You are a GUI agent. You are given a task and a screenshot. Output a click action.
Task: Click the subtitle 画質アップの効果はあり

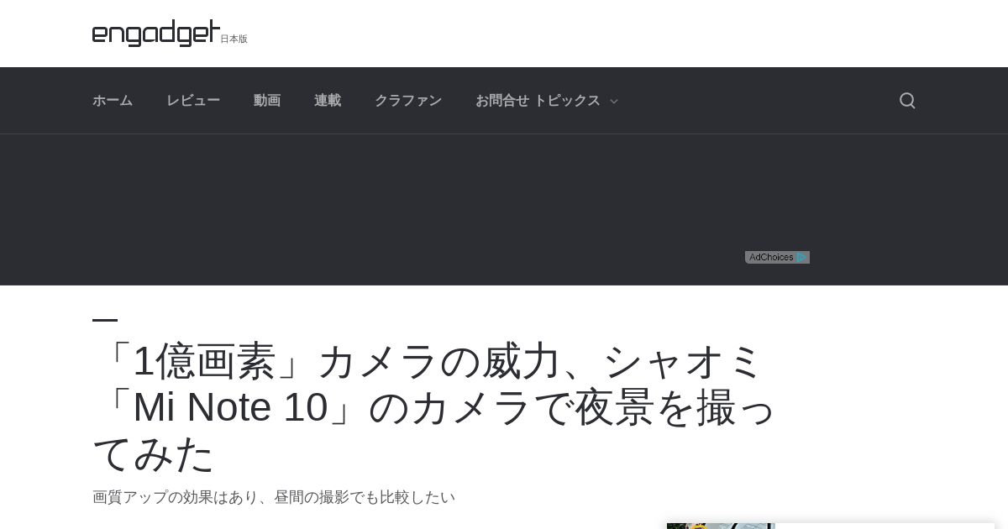point(274,497)
